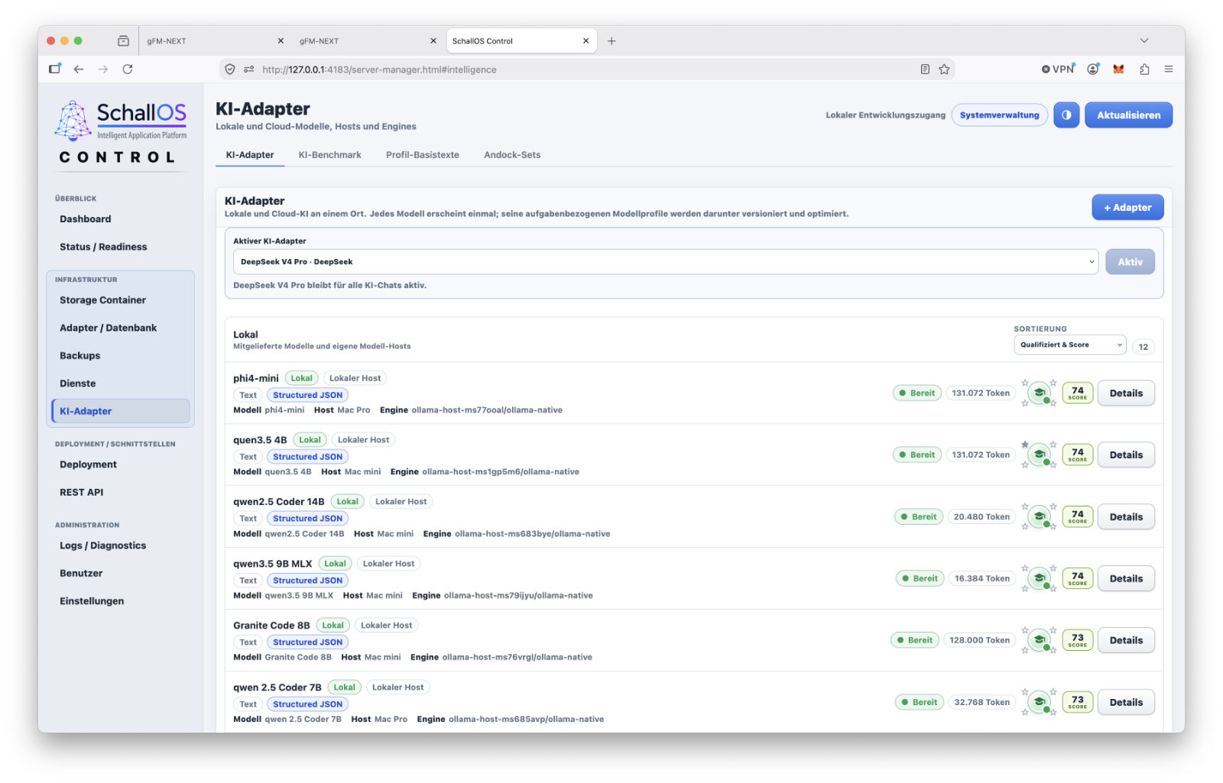Open the Sortierung dropdown
Image resolution: width=1223 pixels, height=783 pixels.
(x=1070, y=345)
